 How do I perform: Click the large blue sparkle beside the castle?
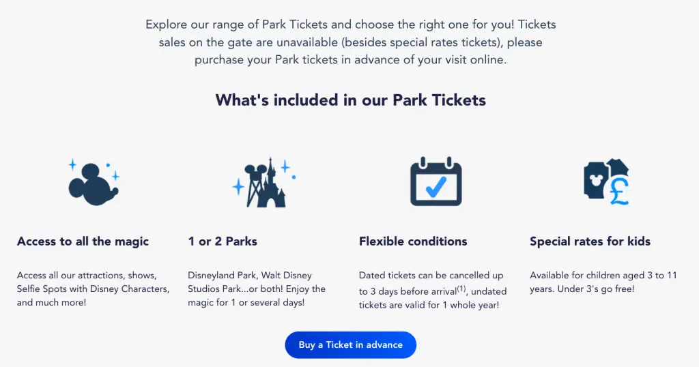point(238,187)
